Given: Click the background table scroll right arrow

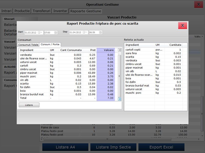Looking at the screenshot, I should click(199, 139).
